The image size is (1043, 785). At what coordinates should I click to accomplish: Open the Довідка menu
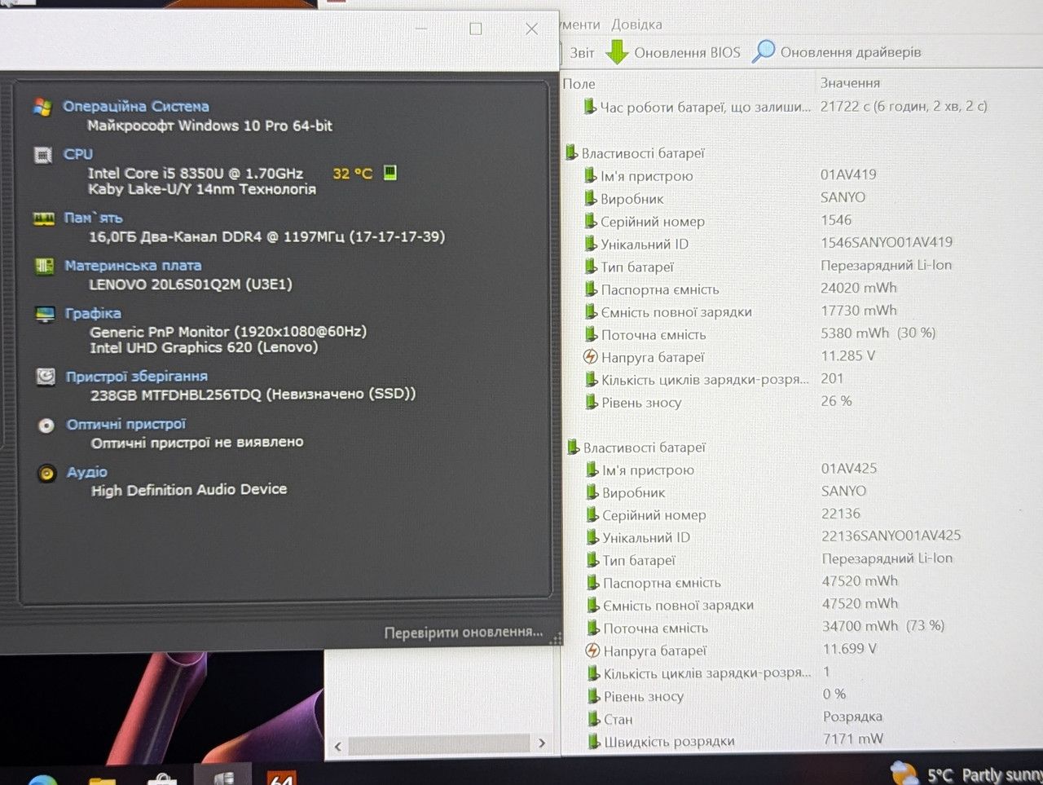tap(636, 24)
